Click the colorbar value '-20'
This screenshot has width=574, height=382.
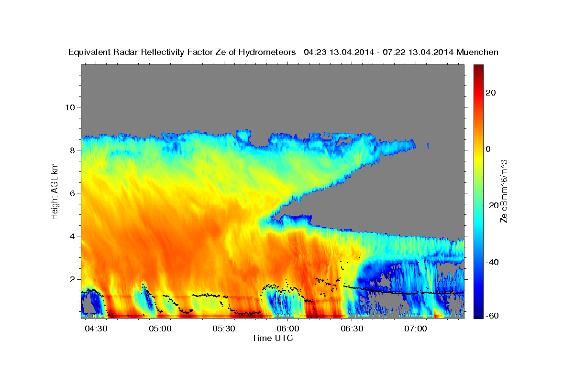click(492, 205)
